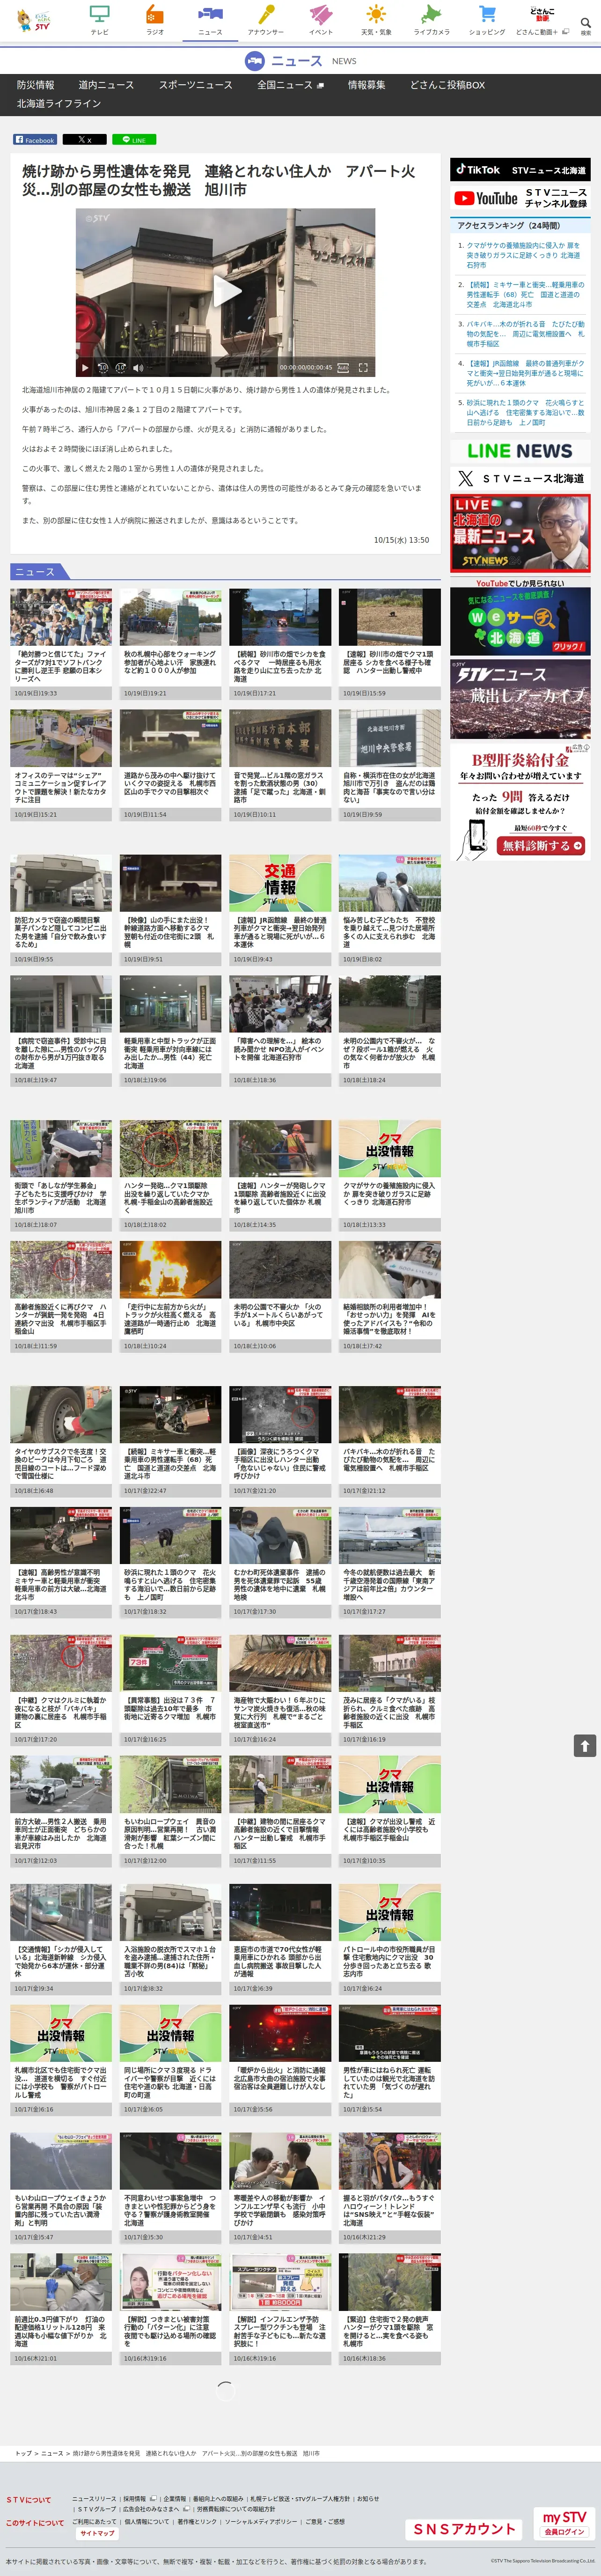The width and height of the screenshot is (601, 2576).
Task: Select 北海道ライフライン in news navigation
Action: point(59,103)
